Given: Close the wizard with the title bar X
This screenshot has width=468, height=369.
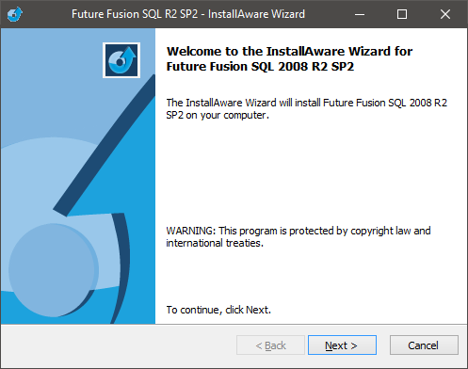Looking at the screenshot, I should coord(445,14).
